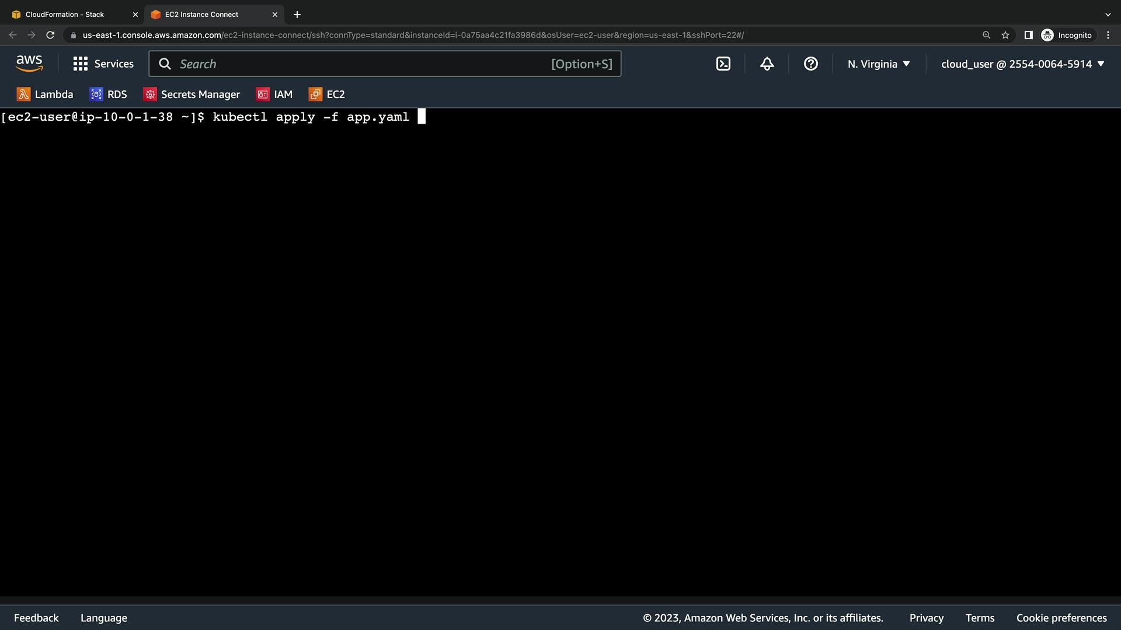The height and width of the screenshot is (630, 1121).
Task: Go to AWS home logo
Action: 29,64
